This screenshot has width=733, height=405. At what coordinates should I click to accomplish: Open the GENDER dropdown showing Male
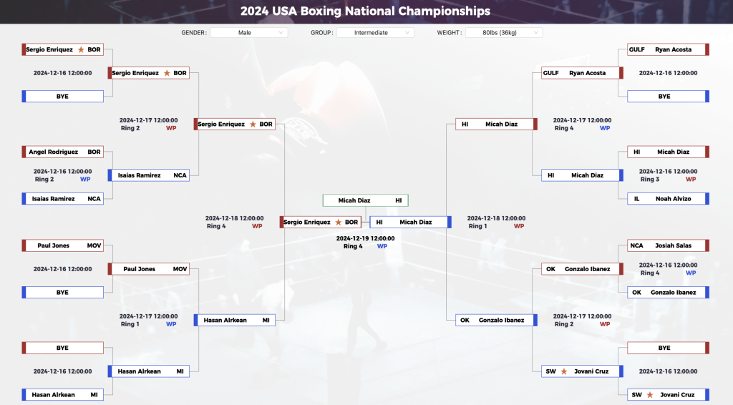pos(248,33)
